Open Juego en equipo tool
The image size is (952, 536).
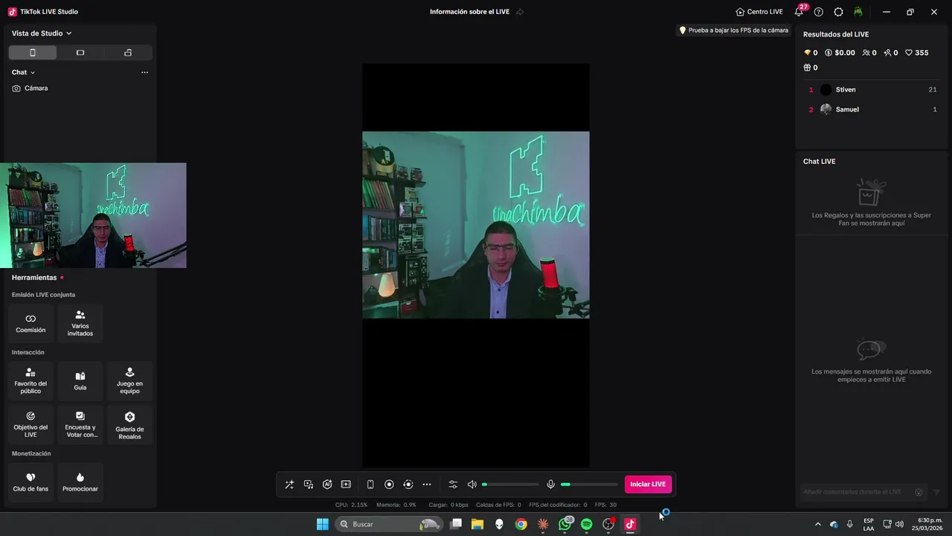[129, 380]
